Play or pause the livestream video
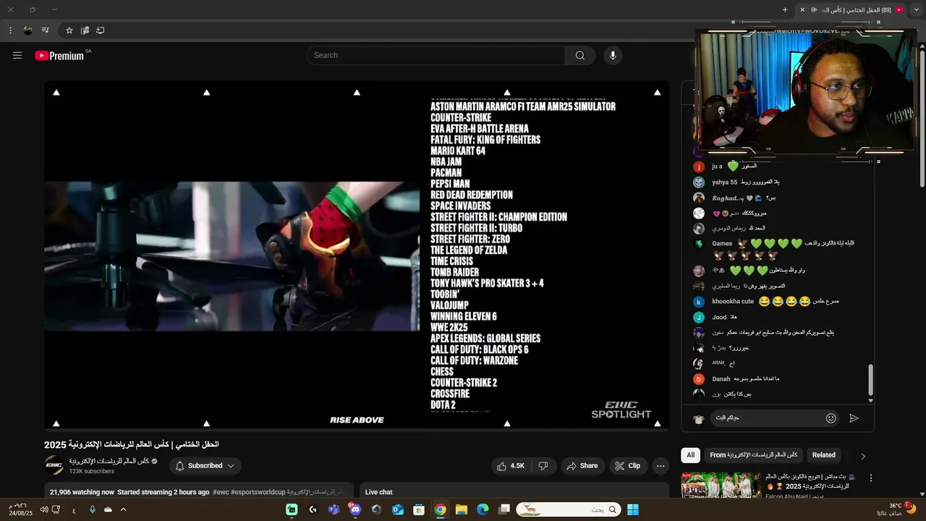The height and width of the screenshot is (521, 926). click(357, 255)
